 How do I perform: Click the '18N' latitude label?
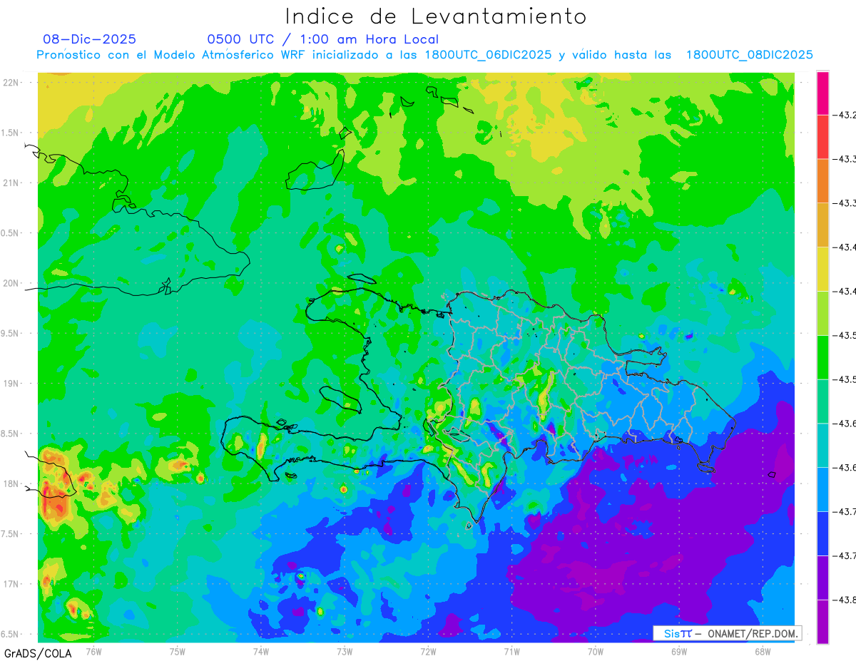(x=11, y=484)
